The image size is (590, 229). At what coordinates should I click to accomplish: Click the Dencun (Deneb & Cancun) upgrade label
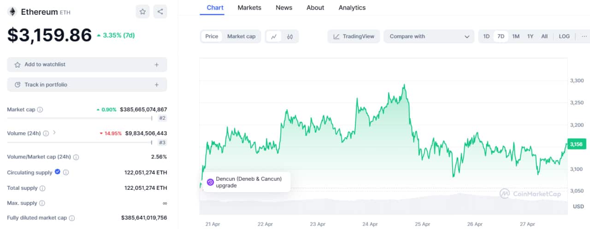248,182
